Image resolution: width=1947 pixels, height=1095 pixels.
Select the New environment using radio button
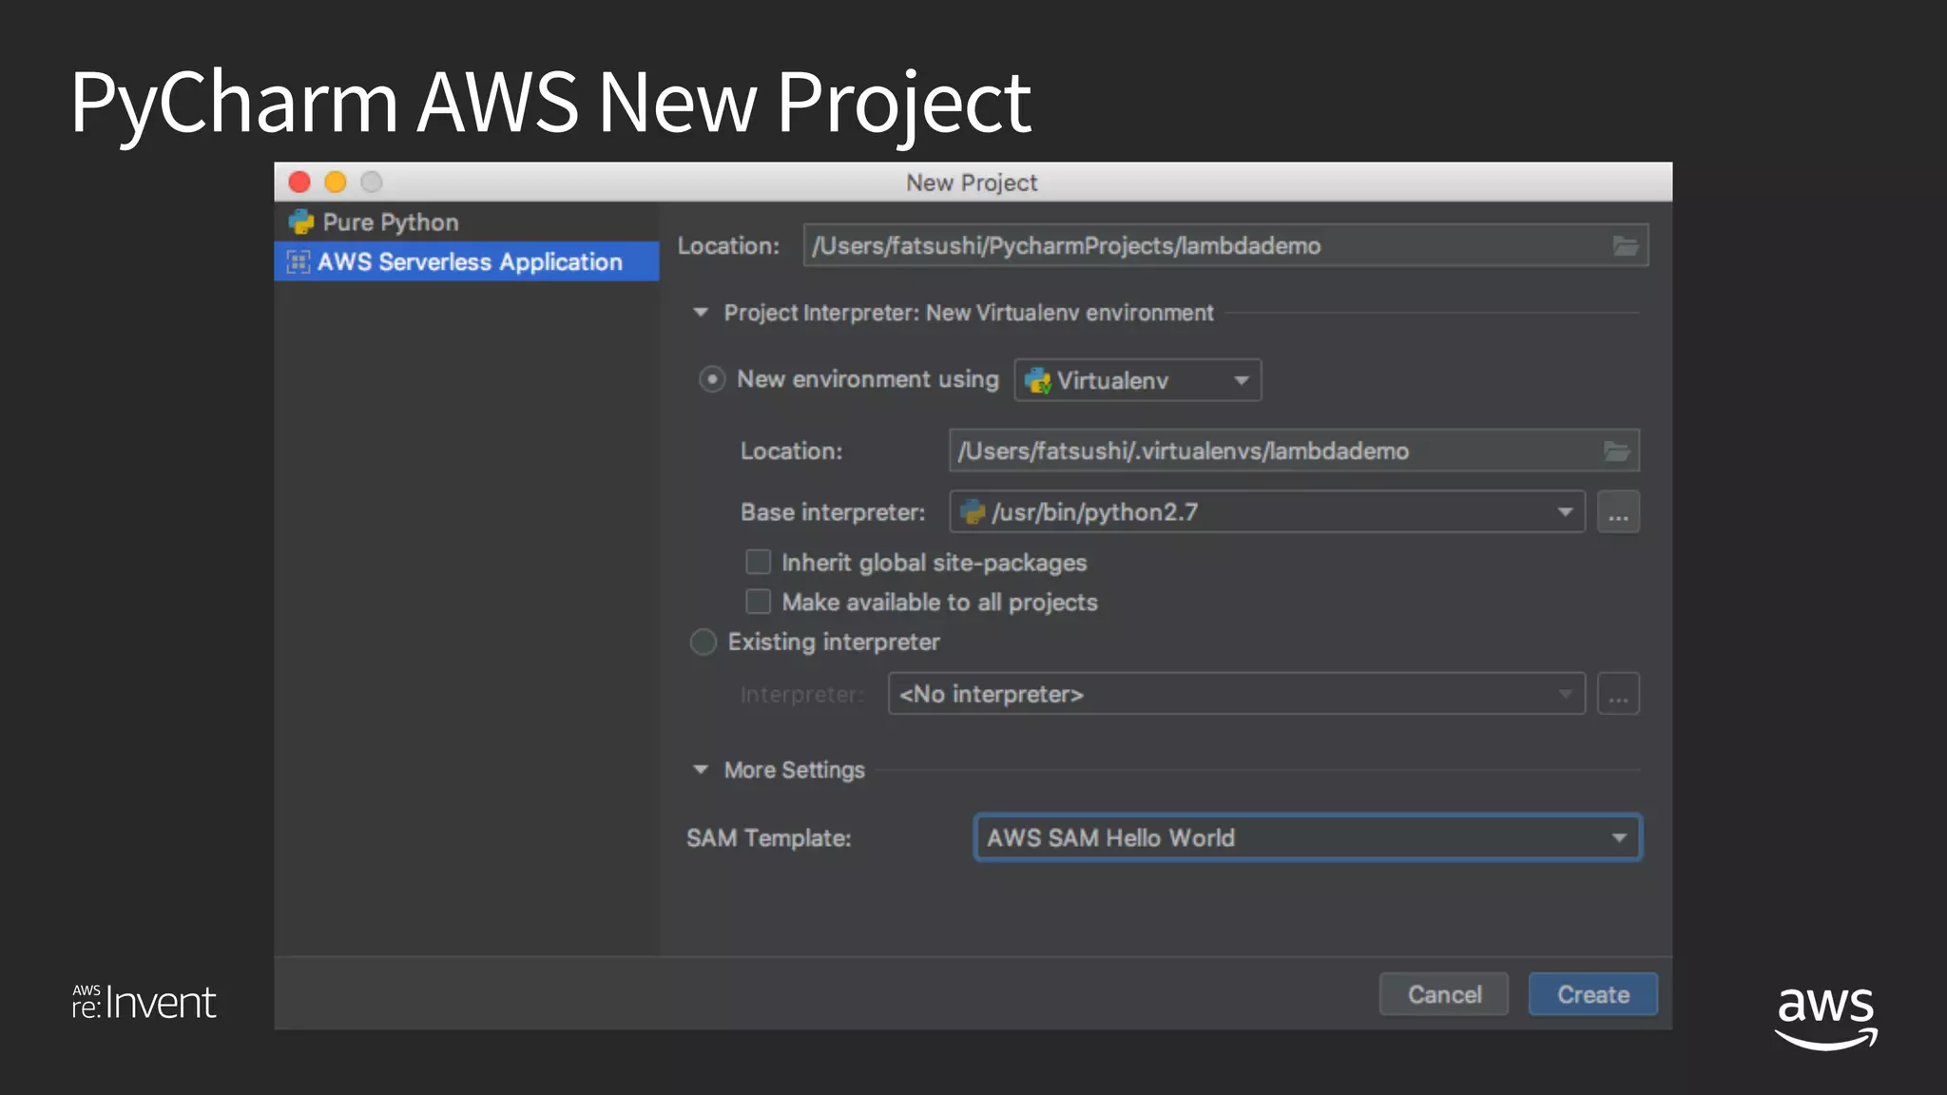click(712, 380)
